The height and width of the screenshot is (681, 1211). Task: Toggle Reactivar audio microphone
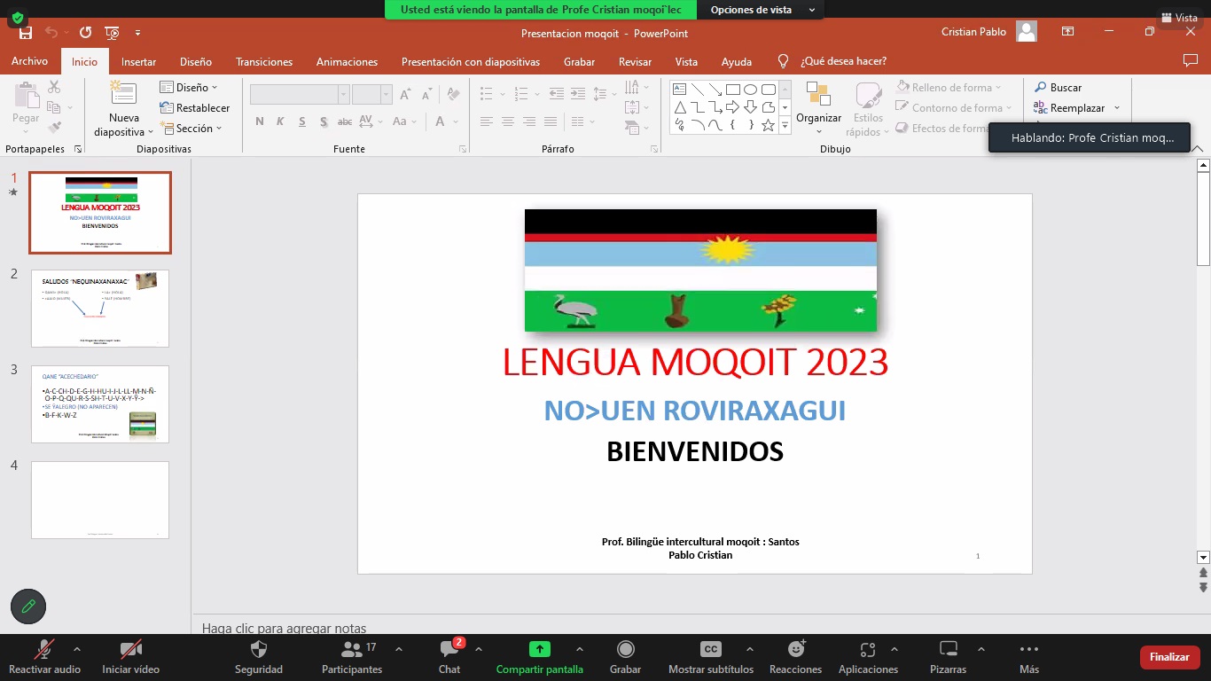click(x=43, y=650)
